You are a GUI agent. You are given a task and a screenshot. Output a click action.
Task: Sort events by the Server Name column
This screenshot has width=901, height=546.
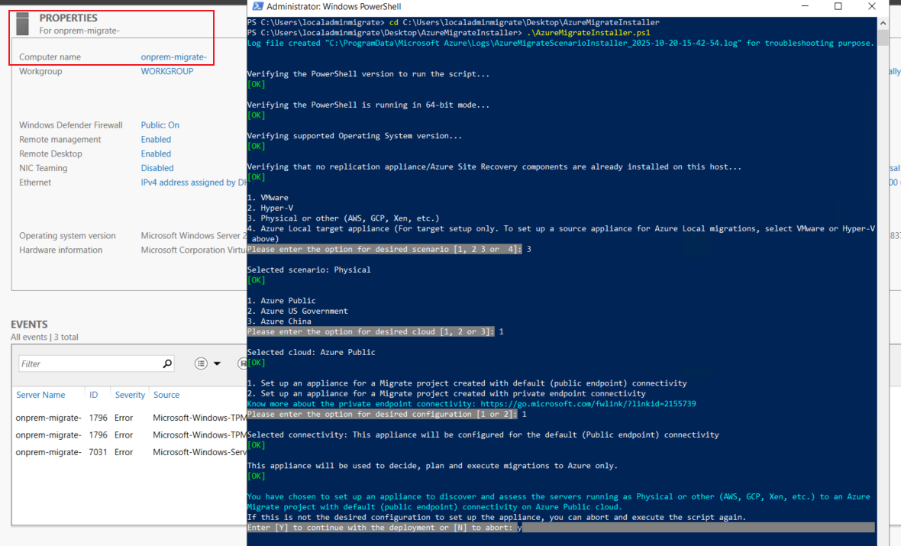pos(40,395)
